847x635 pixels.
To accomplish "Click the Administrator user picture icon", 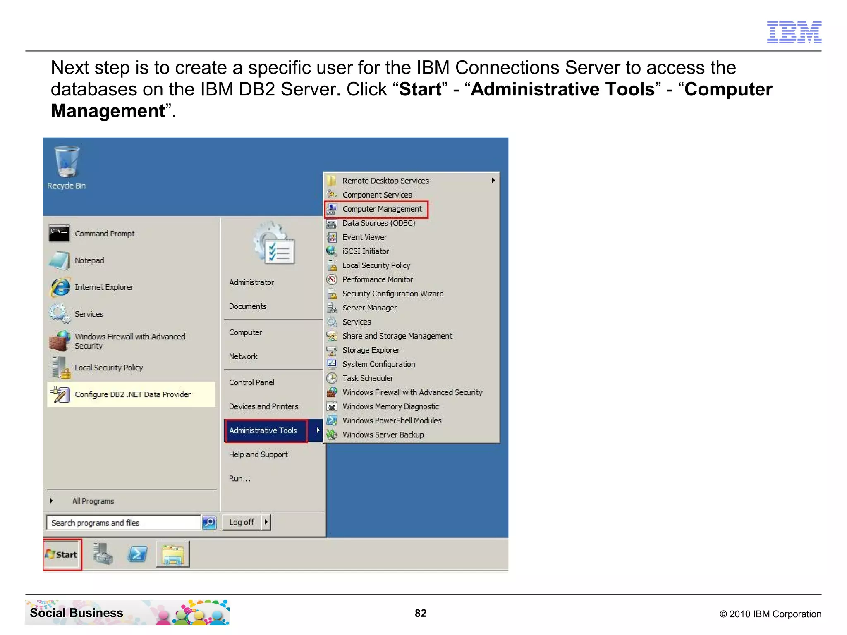I will click(x=274, y=243).
